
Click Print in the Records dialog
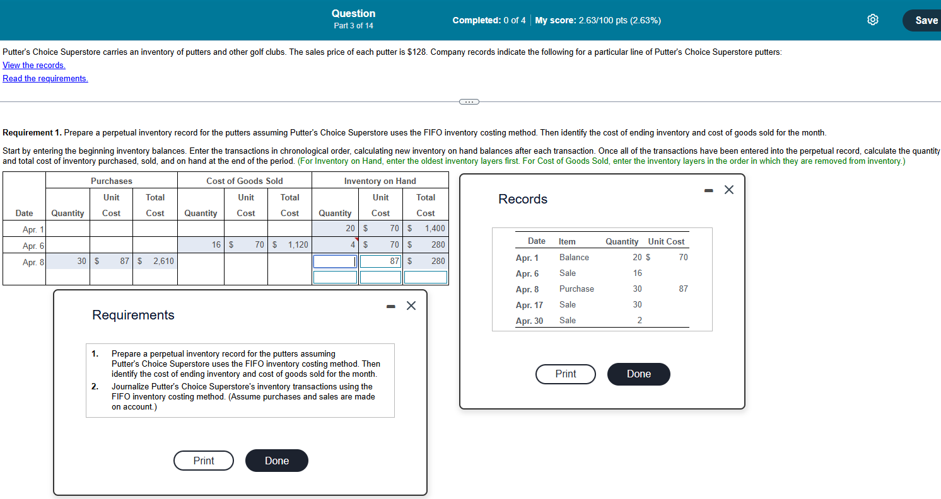(566, 374)
